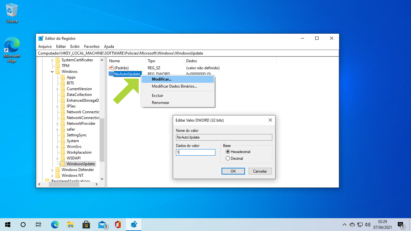Expand the WSDAPI key
Image resolution: width=411 pixels, height=231 pixels.
click(x=57, y=158)
